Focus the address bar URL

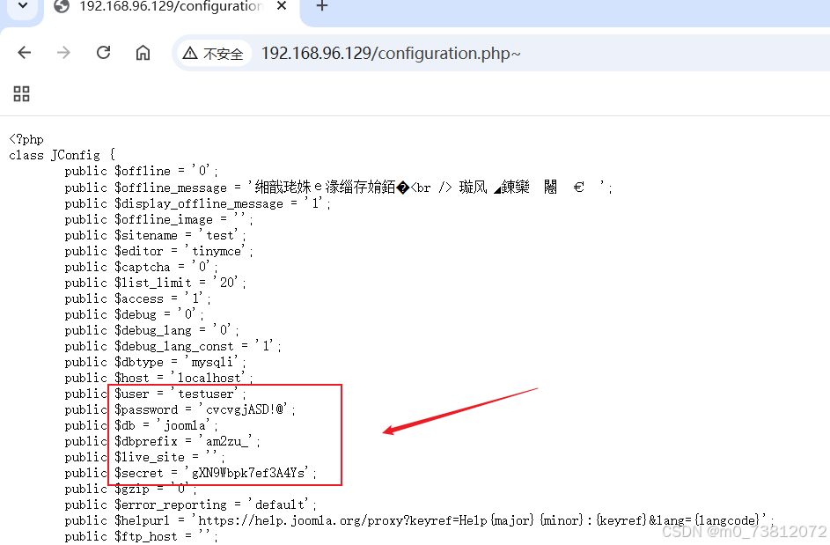pyautogui.click(x=391, y=54)
